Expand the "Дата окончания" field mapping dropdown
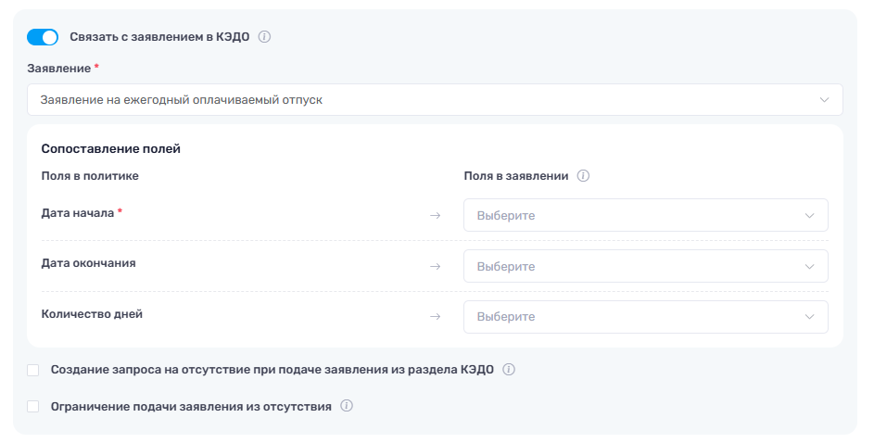The width and height of the screenshot is (874, 443). pos(645,267)
